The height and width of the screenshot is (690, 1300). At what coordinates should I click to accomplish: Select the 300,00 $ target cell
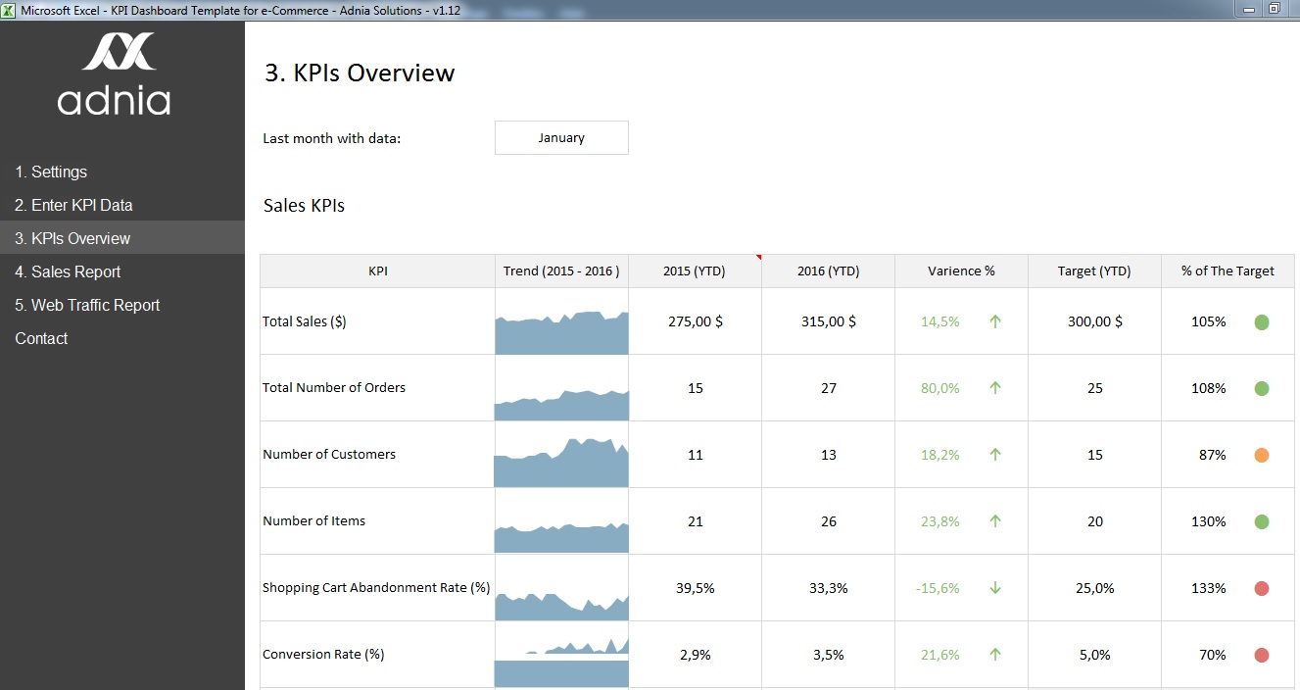pos(1094,321)
